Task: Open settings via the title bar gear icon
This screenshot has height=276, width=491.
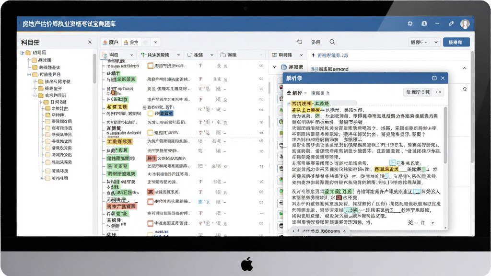Action: 410,24
